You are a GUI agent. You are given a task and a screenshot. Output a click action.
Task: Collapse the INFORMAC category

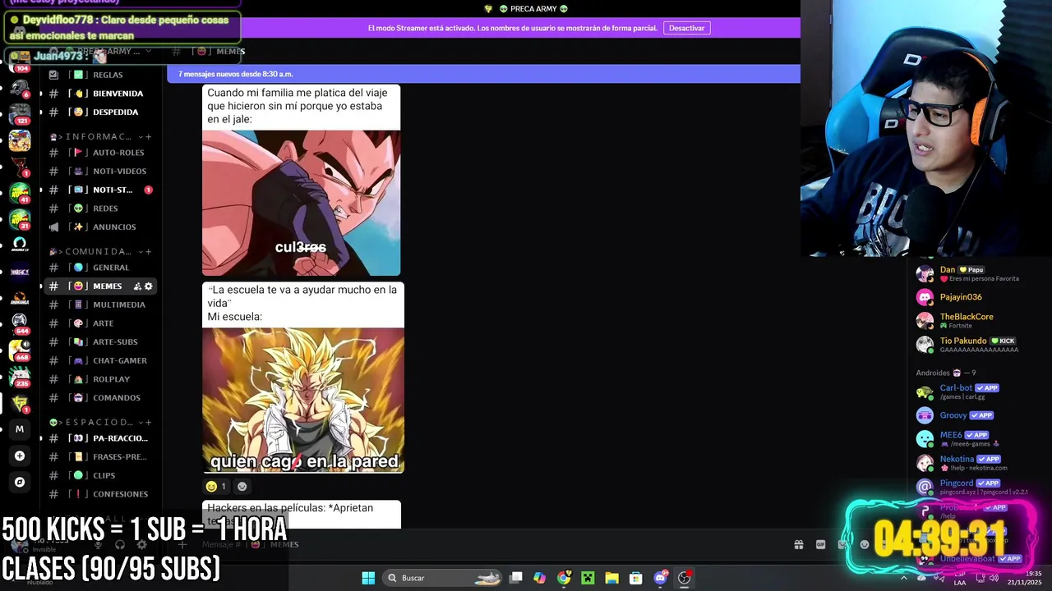[95, 136]
